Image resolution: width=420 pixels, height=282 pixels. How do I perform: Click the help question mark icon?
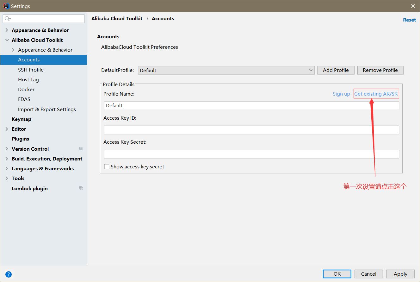[9, 274]
